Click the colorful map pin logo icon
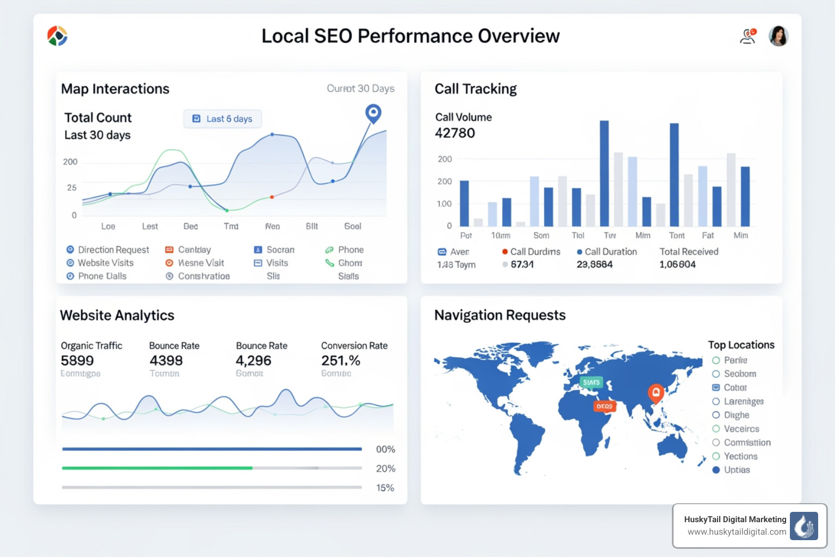The height and width of the screenshot is (557, 835). click(58, 36)
